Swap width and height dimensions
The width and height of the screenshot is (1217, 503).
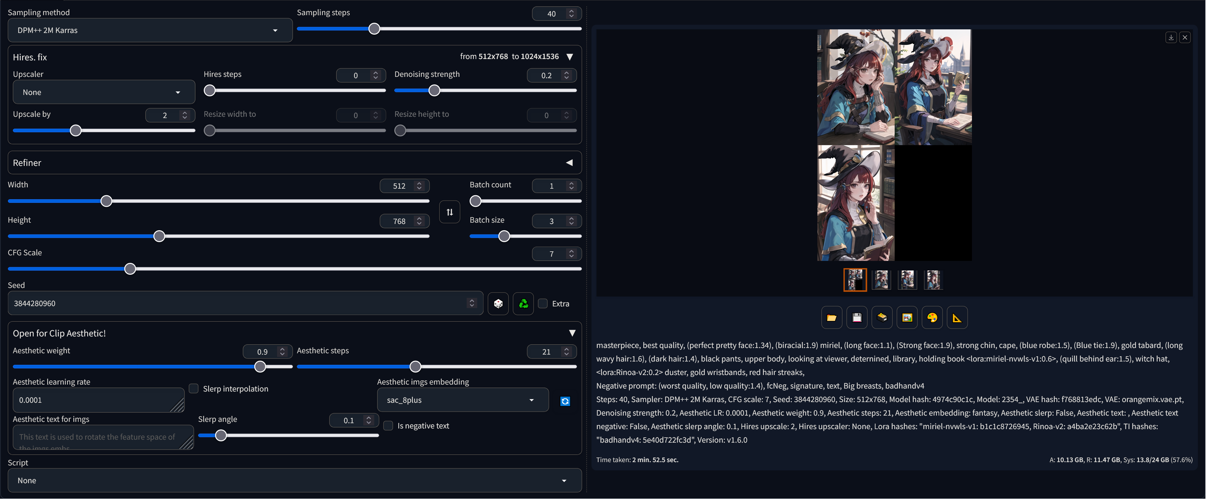(449, 212)
